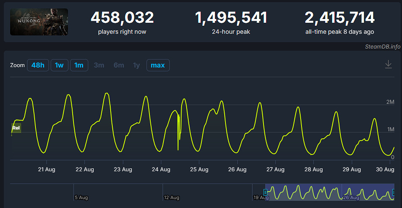The height and width of the screenshot is (208, 402).
Task: Click the 'Rel' release flag marker
Action: pos(16,128)
